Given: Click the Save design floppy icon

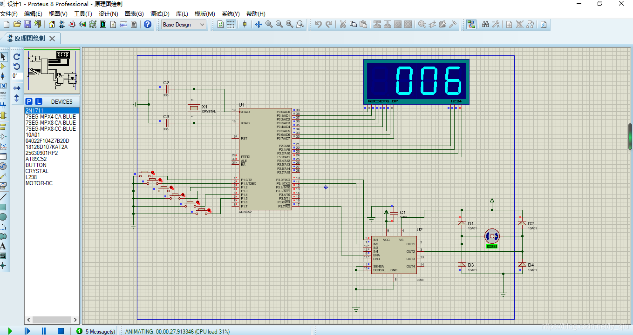Looking at the screenshot, I should click(x=27, y=24).
